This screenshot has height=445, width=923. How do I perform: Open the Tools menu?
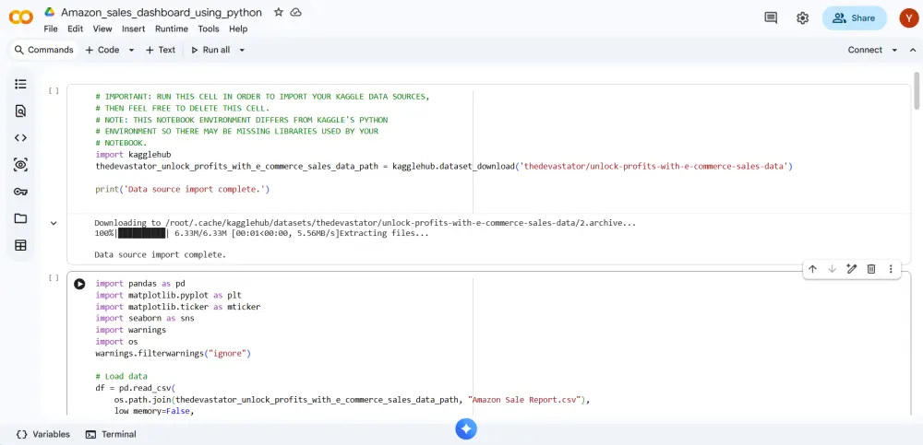tap(209, 29)
